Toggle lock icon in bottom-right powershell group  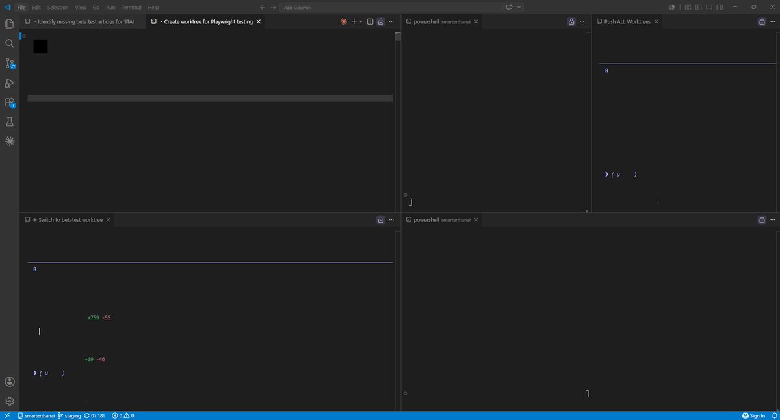point(762,220)
